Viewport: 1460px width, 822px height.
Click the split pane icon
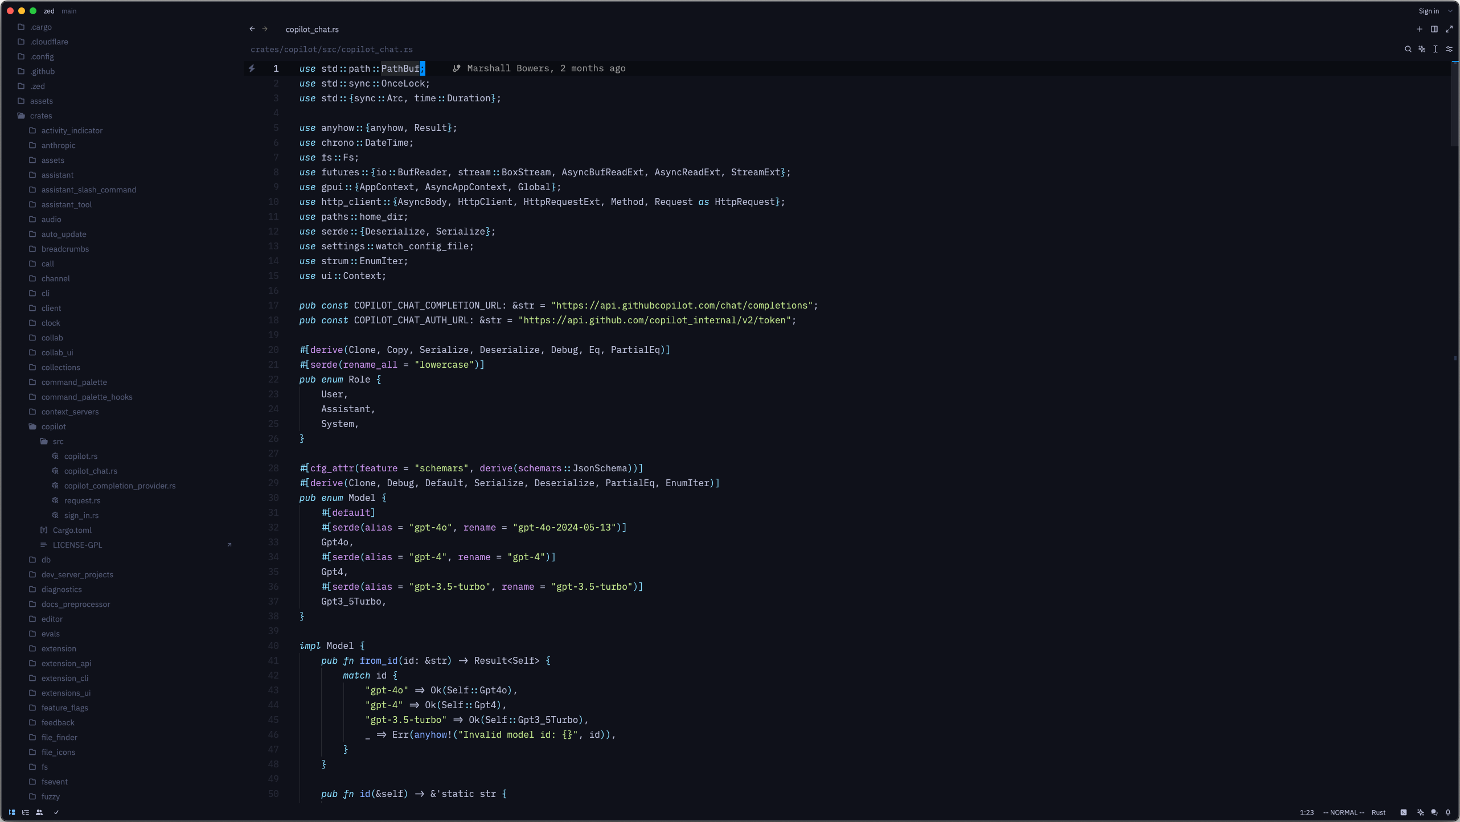point(1434,29)
